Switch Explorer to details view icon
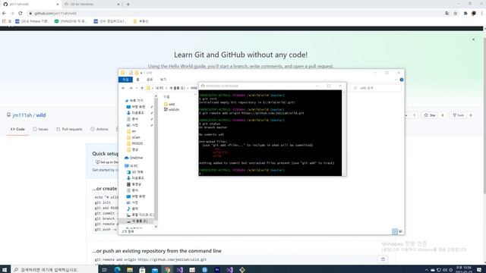Image resolution: width=486 pixels, height=273 pixels. click(395, 231)
